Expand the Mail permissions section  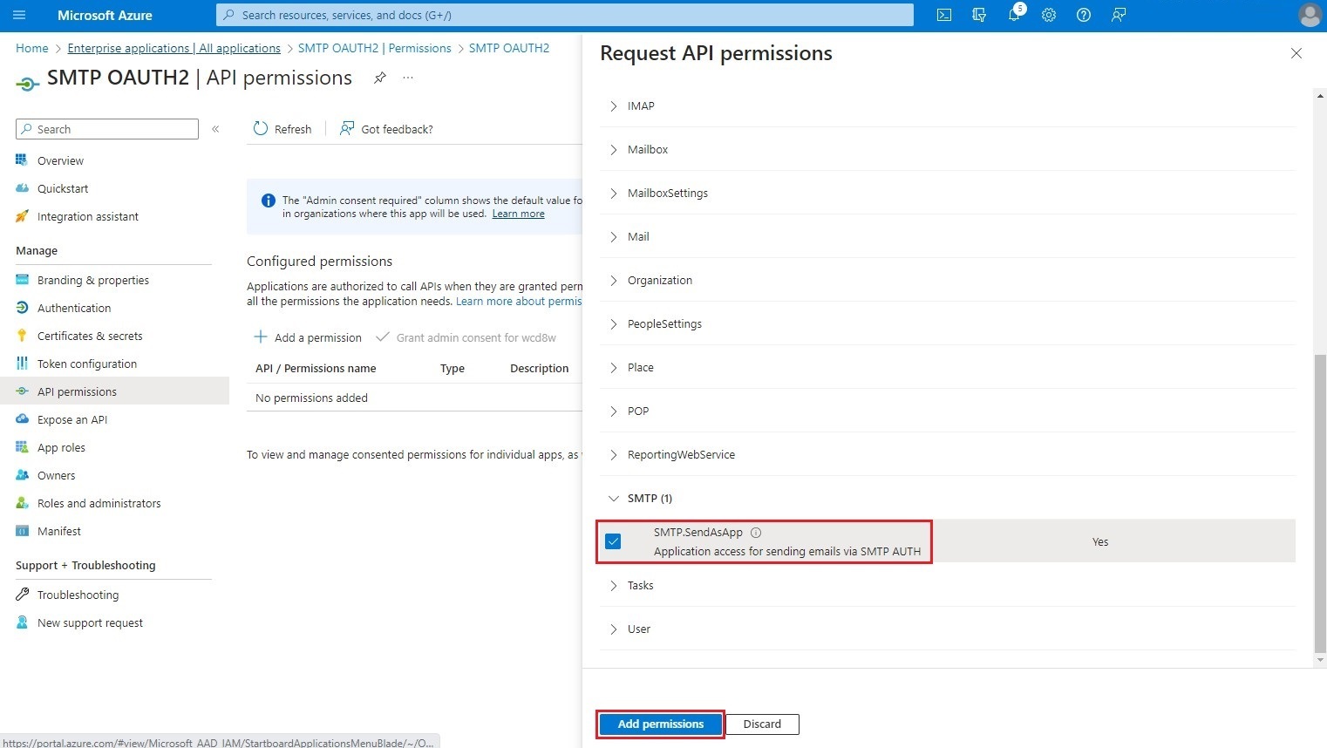click(616, 236)
